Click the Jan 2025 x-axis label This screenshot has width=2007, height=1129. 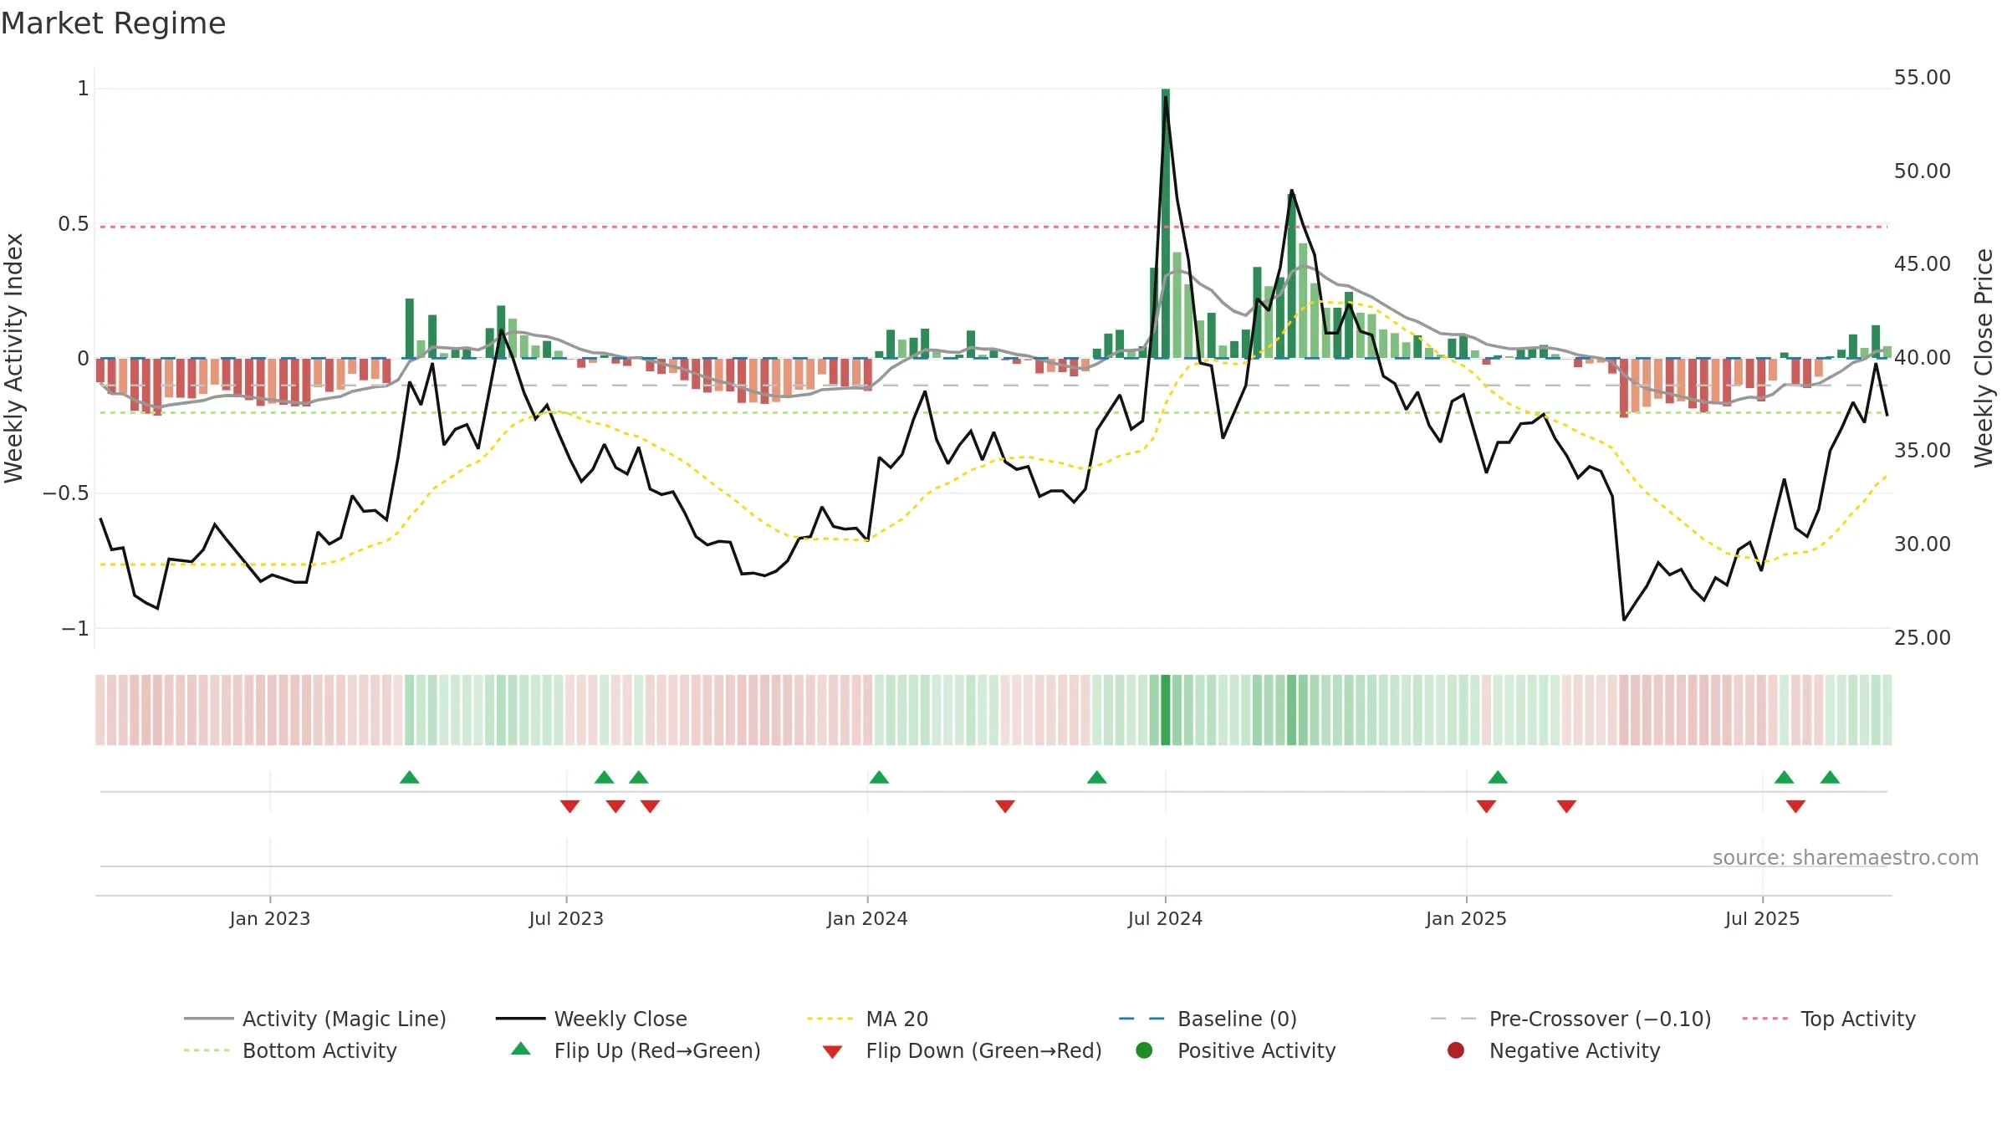coord(1466,918)
